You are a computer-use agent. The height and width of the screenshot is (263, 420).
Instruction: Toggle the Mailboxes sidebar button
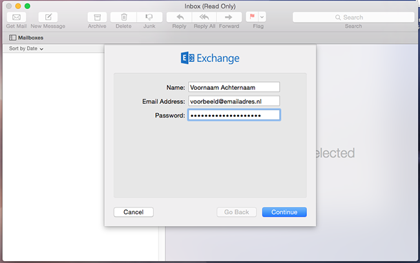(x=26, y=37)
